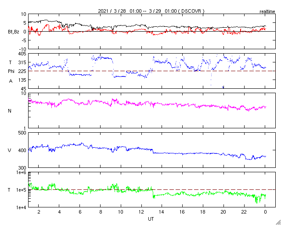281x225 pixels.
Task: Click the '8' hour tick on the UT axis
Action: pyautogui.click(x=101, y=212)
